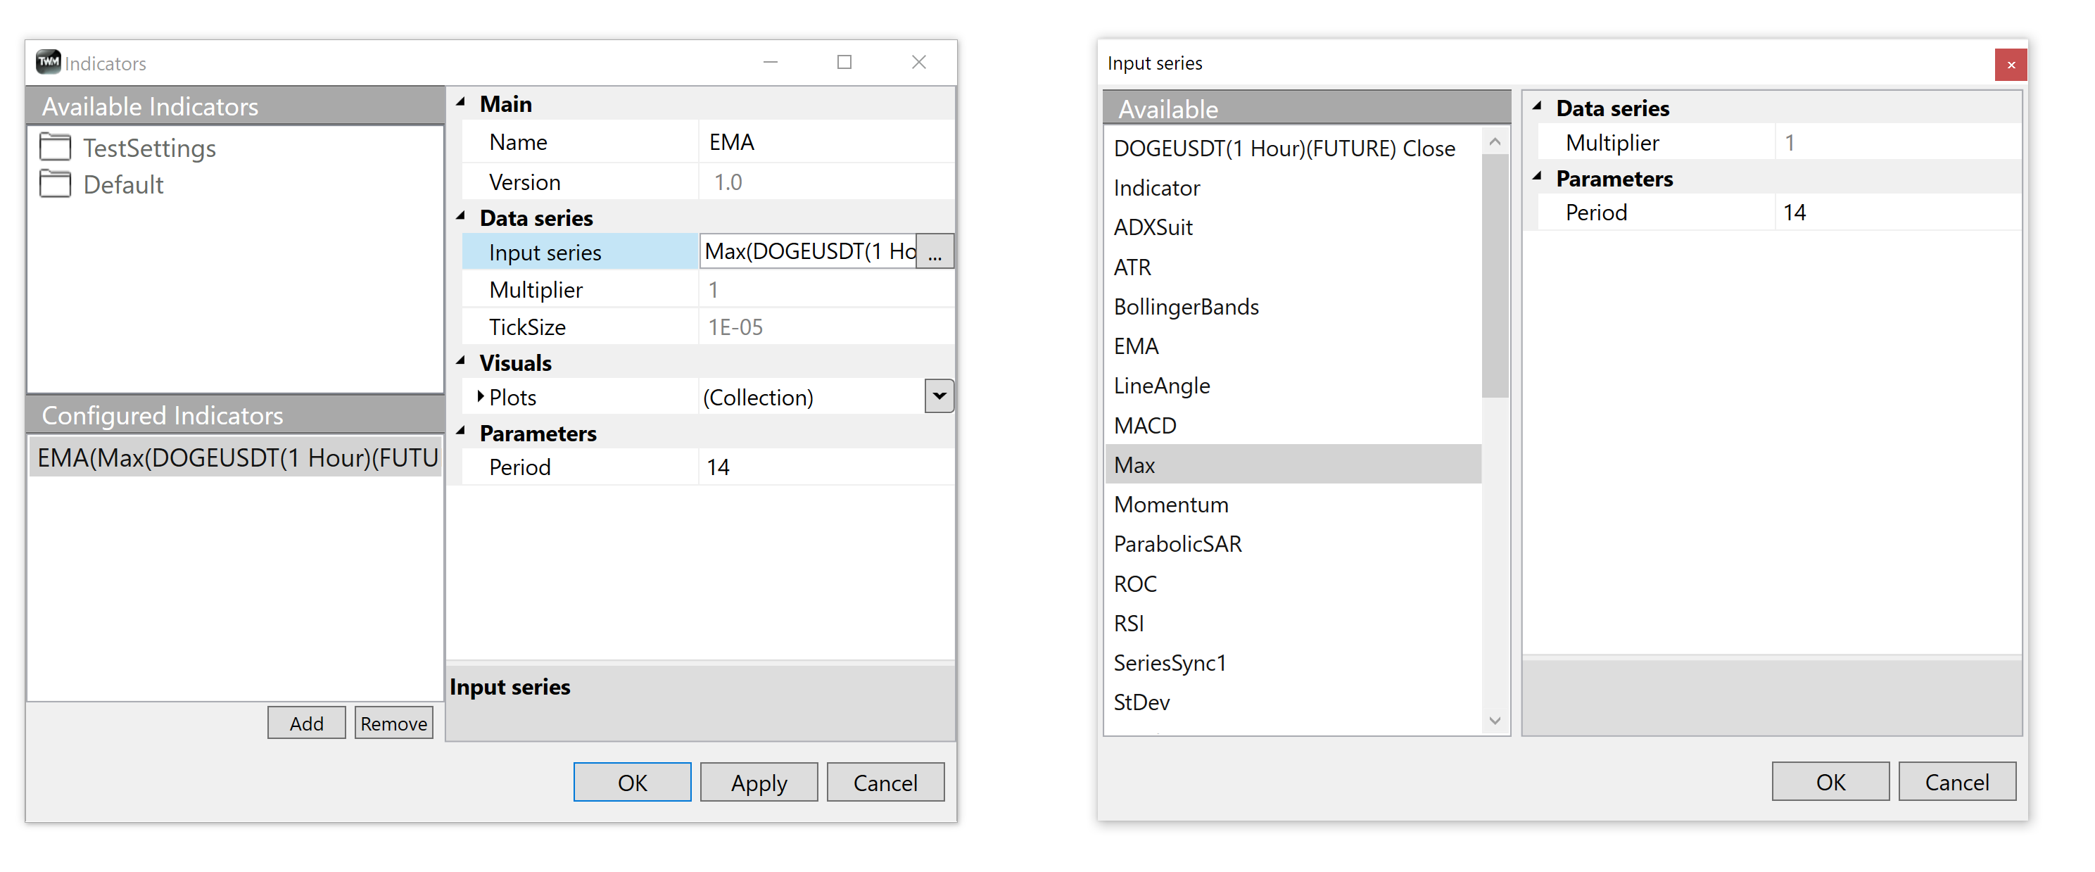Click the TWM app icon in title bar
The image size is (2095, 872).
pos(48,62)
